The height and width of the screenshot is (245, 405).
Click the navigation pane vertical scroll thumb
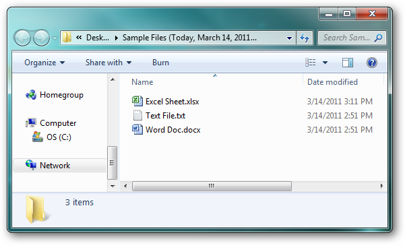pyautogui.click(x=112, y=163)
